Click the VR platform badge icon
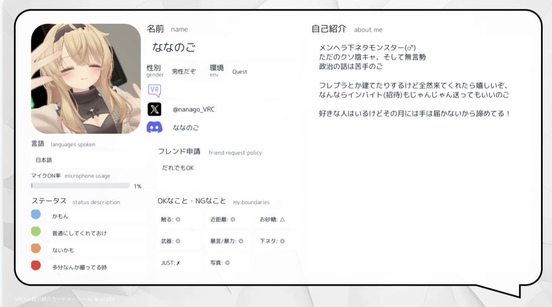The width and height of the screenshot is (552, 307). pyautogui.click(x=155, y=88)
